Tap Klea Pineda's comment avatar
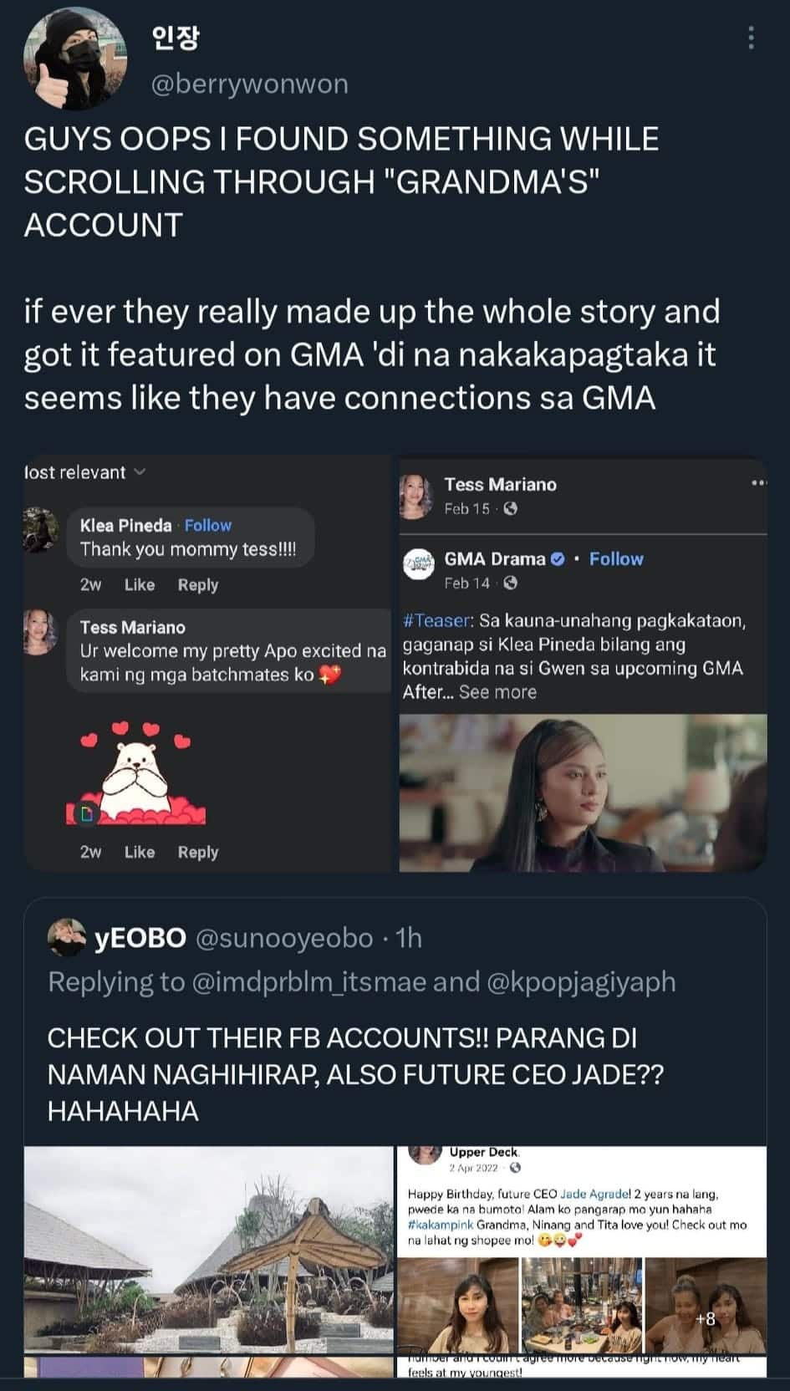This screenshot has width=790, height=1391. coord(41,530)
